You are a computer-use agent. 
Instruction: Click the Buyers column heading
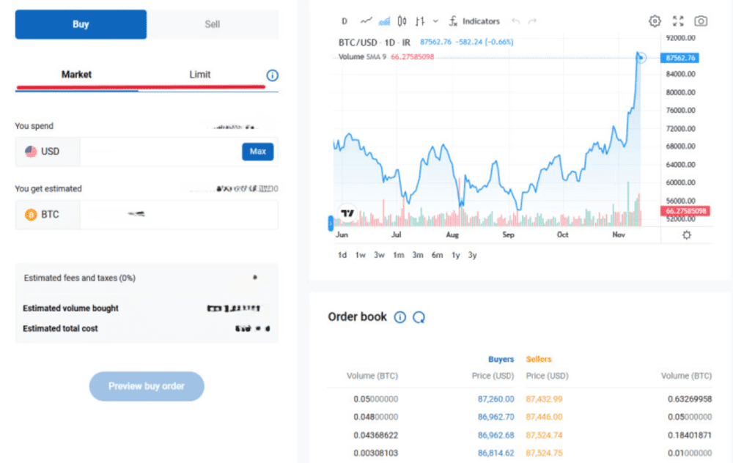[501, 359]
